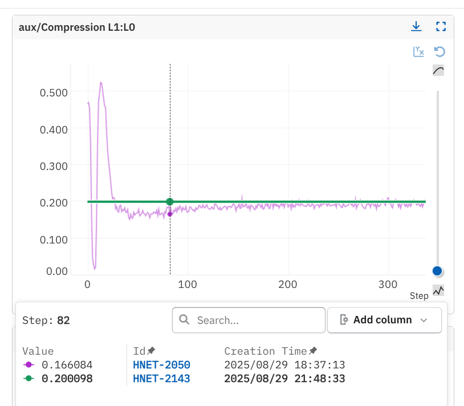Open run link HNET-2143

[161, 379]
